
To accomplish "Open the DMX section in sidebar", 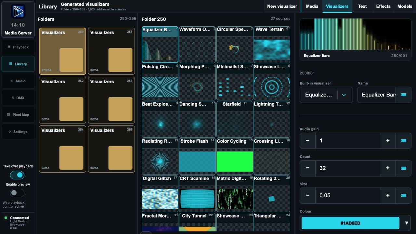I will 18,98.
